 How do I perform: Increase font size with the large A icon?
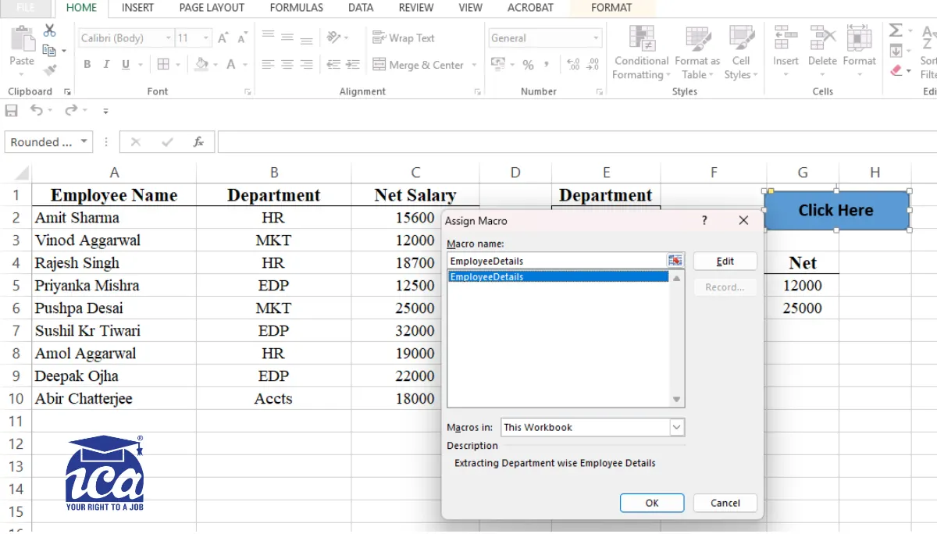(x=223, y=37)
